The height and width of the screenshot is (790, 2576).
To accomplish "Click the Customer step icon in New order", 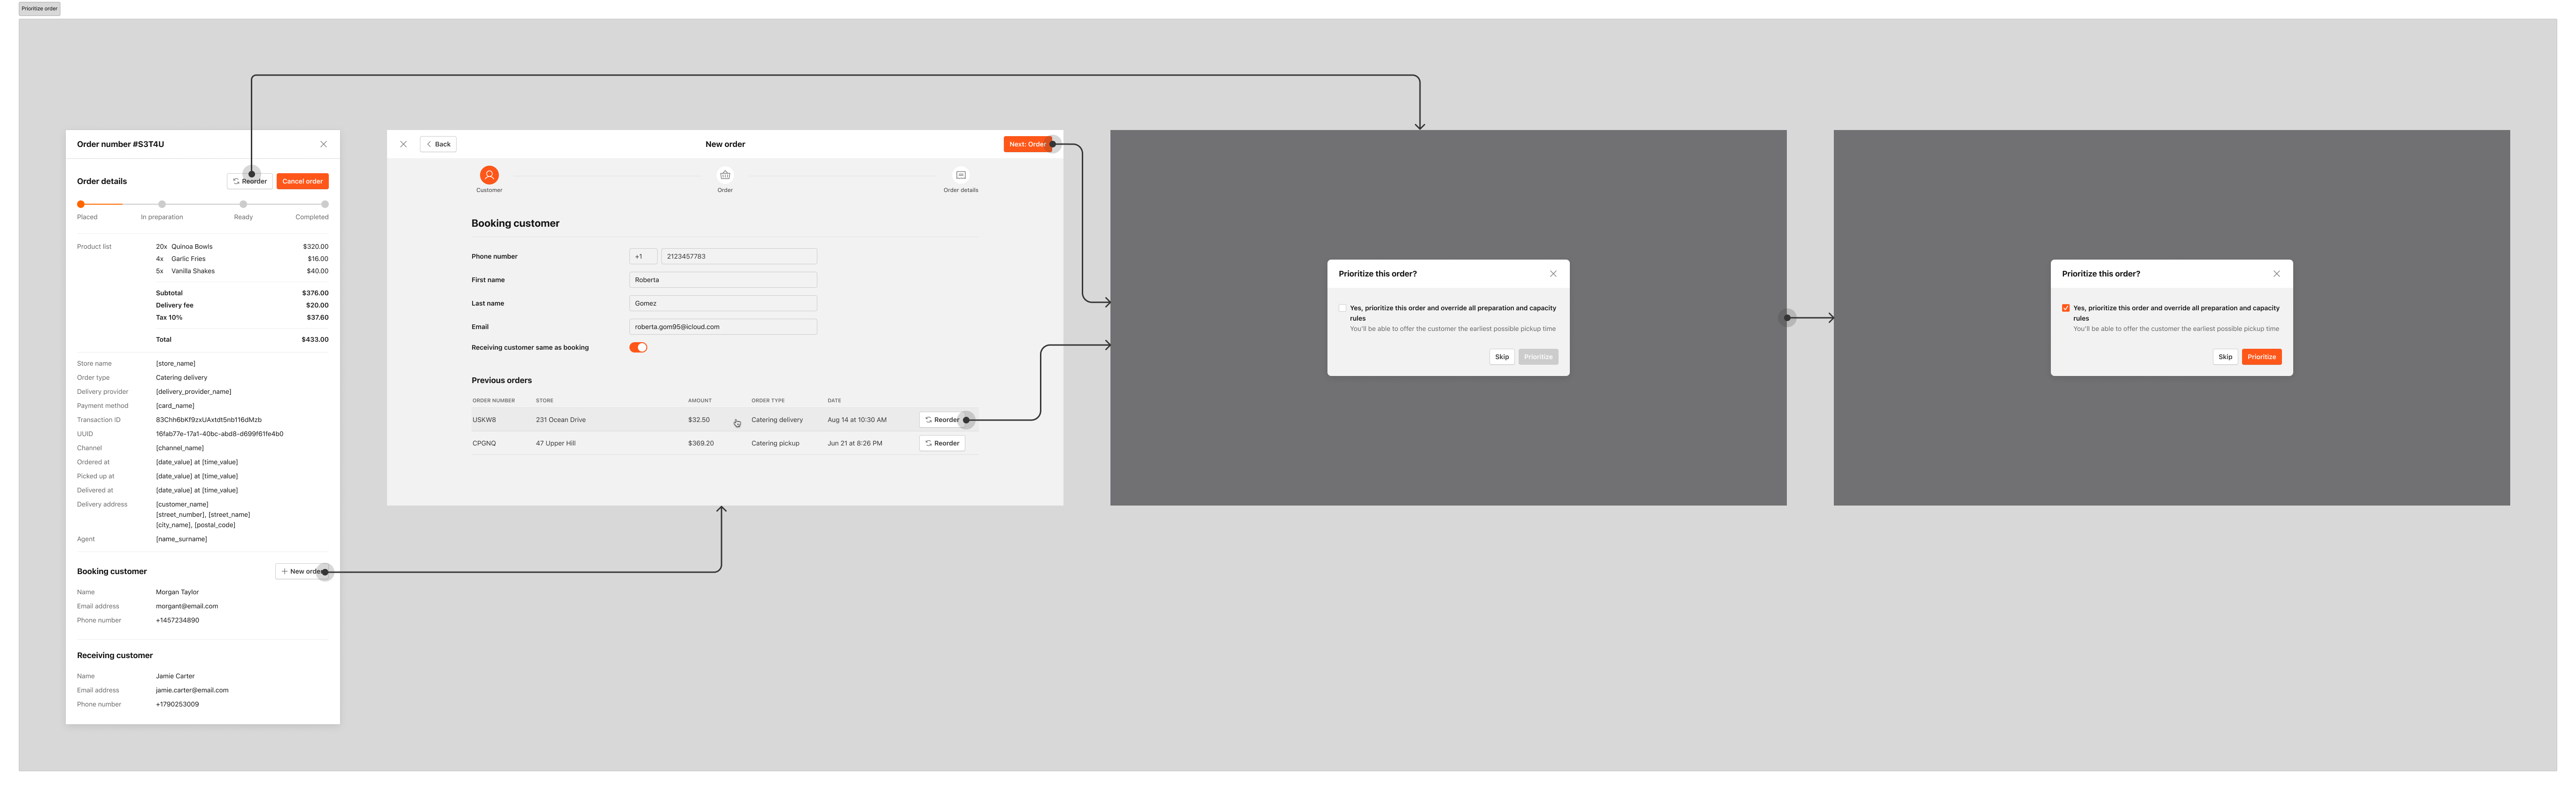I will click(x=489, y=175).
